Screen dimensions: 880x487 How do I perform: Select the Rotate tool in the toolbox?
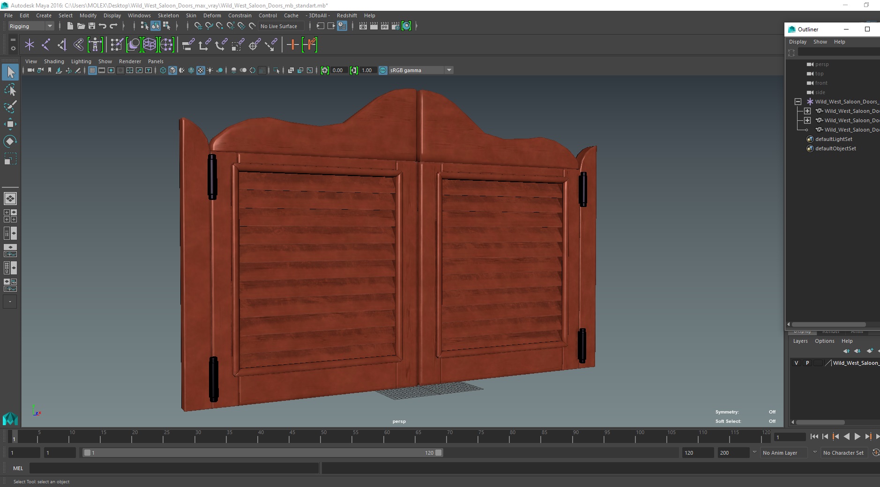coord(10,141)
